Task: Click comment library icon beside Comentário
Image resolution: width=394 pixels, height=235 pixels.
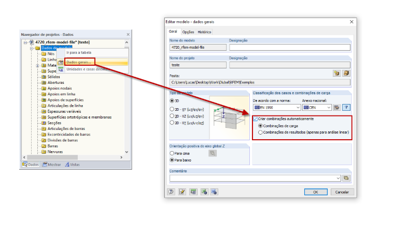Action: (x=346, y=178)
